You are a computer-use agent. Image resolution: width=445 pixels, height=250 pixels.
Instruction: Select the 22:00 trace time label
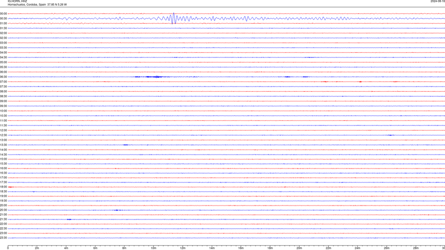pos(3,224)
